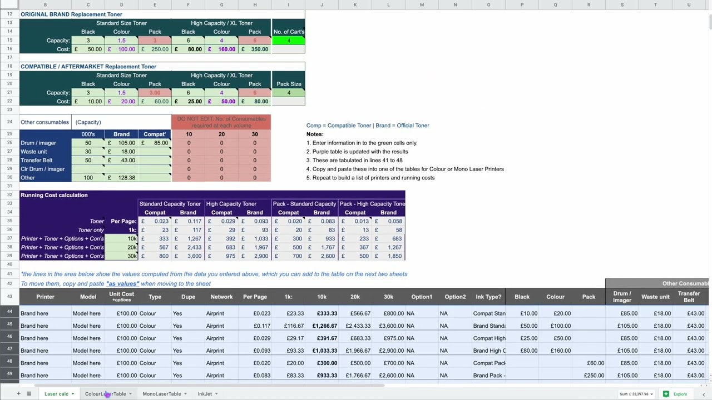712x400 pixels.
Task: Click the 'DO NOT EDIT' red header cell
Action: pos(221,122)
